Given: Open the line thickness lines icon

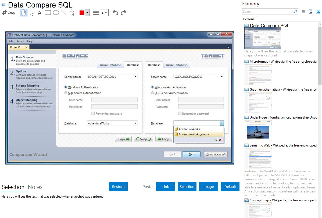Looking at the screenshot, I should pyautogui.click(x=96, y=13).
